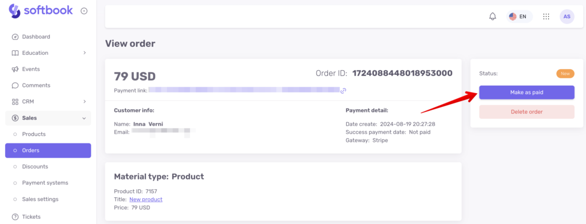Click the AS user avatar
This screenshot has height=224, width=586.
[567, 17]
